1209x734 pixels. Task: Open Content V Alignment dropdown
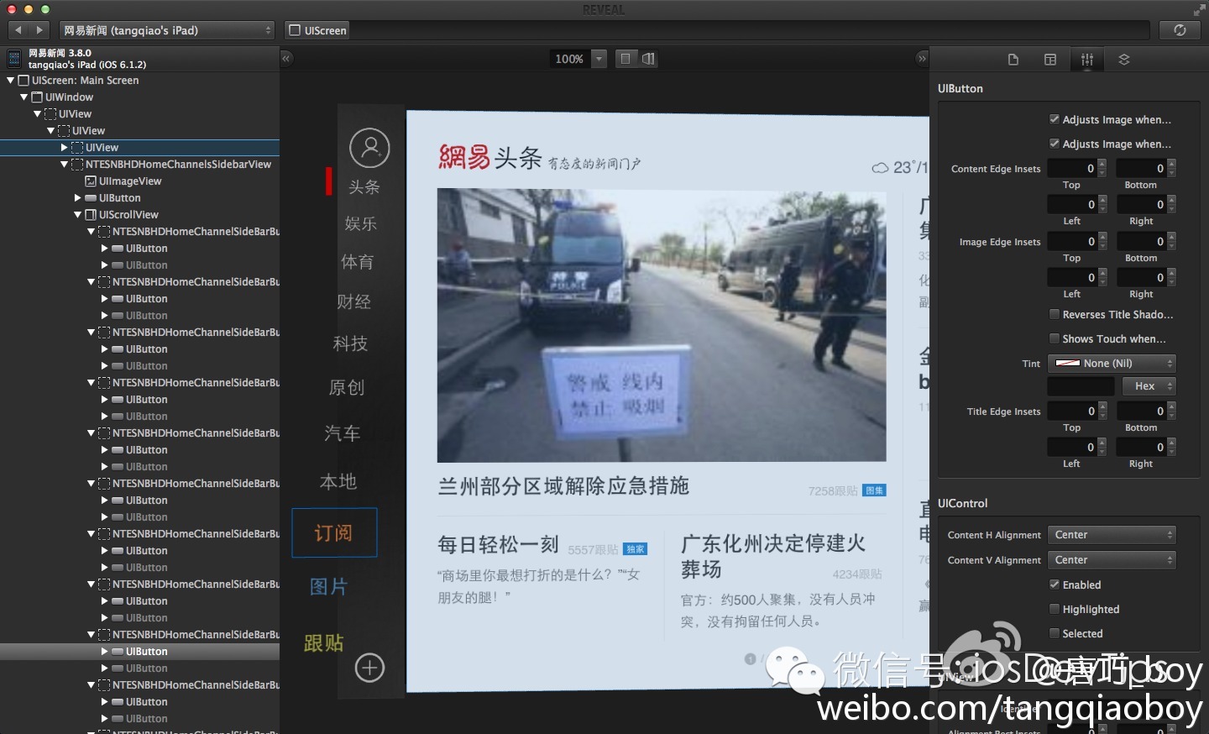point(1112,560)
